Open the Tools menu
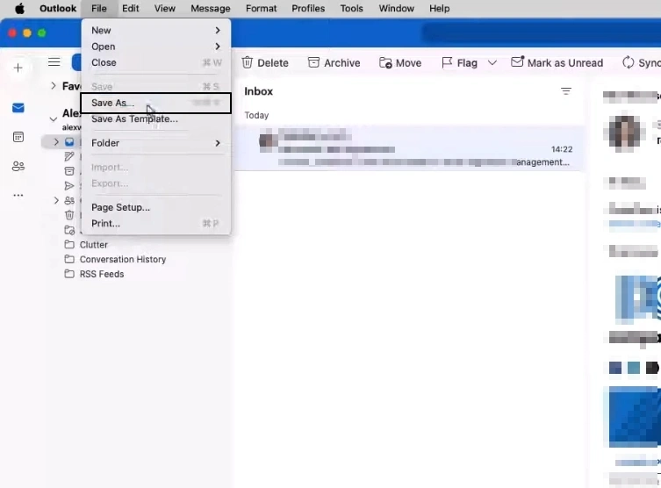Image resolution: width=661 pixels, height=488 pixels. (351, 9)
